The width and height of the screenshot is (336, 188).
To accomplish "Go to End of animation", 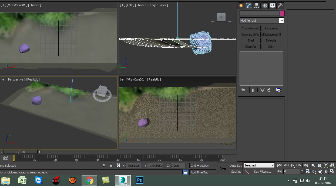I will tap(305, 165).
